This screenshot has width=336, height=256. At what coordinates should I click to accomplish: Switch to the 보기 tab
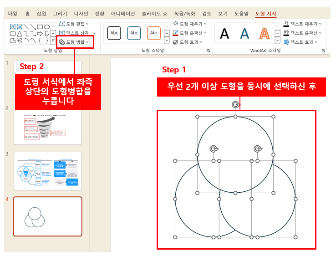(223, 14)
